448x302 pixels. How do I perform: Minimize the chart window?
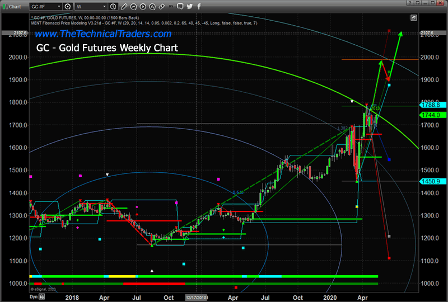(x=425, y=3)
